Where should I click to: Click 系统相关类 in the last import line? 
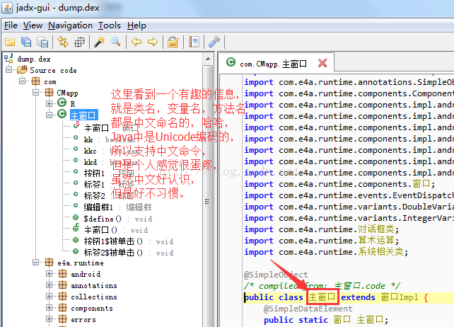pyautogui.click(x=380, y=252)
